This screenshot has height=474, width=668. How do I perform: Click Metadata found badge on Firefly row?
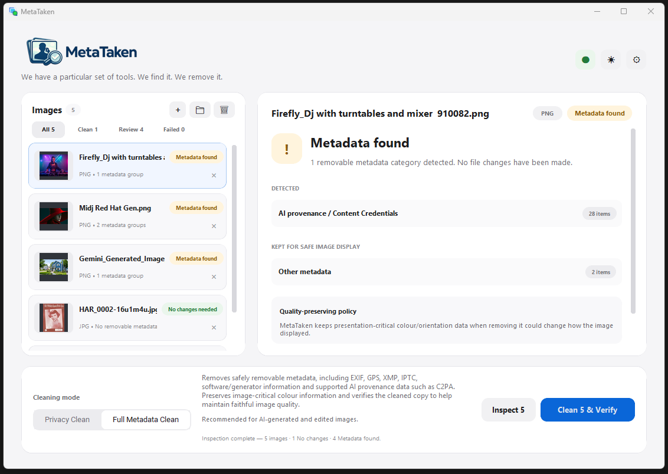(x=197, y=157)
